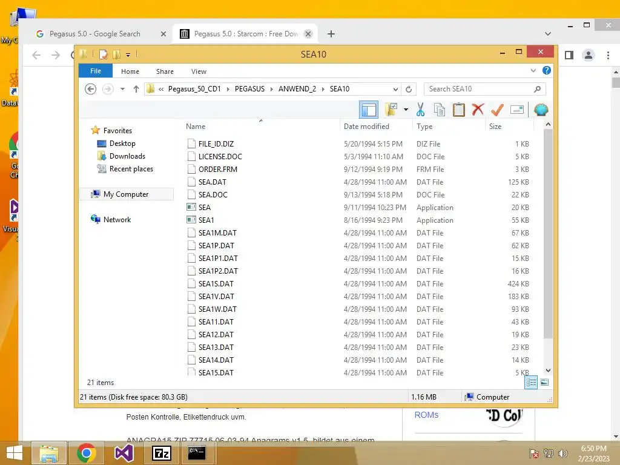Image resolution: width=620 pixels, height=465 pixels.
Task: Expand arrow after ANWEND_2 in address bar
Action: coord(323,90)
